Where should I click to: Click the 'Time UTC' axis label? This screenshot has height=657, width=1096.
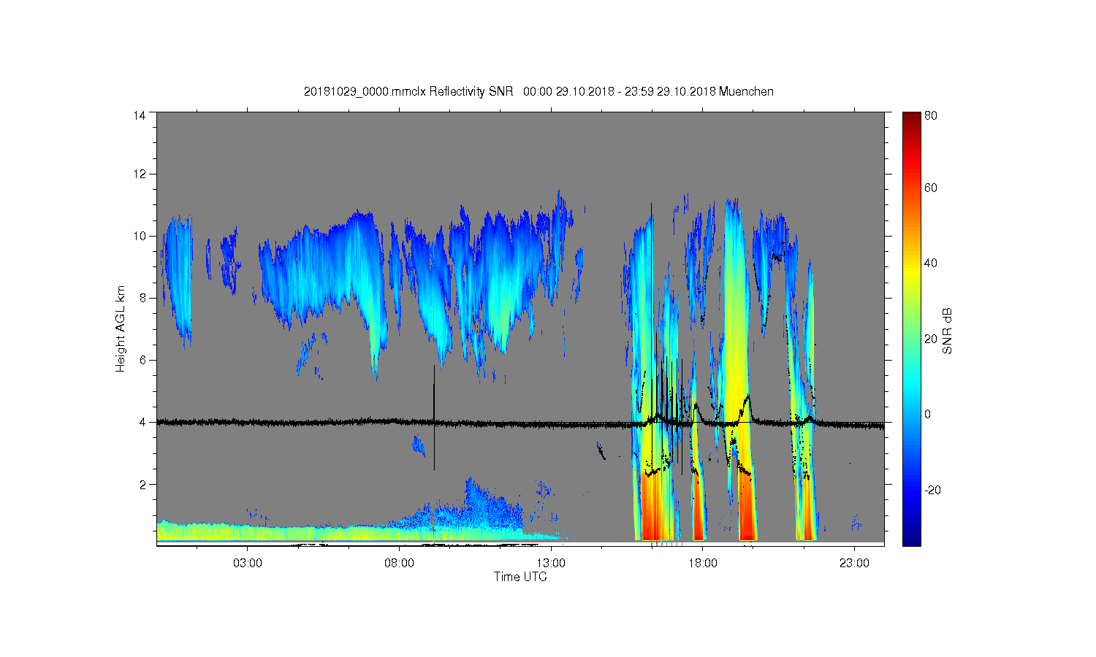click(x=520, y=577)
